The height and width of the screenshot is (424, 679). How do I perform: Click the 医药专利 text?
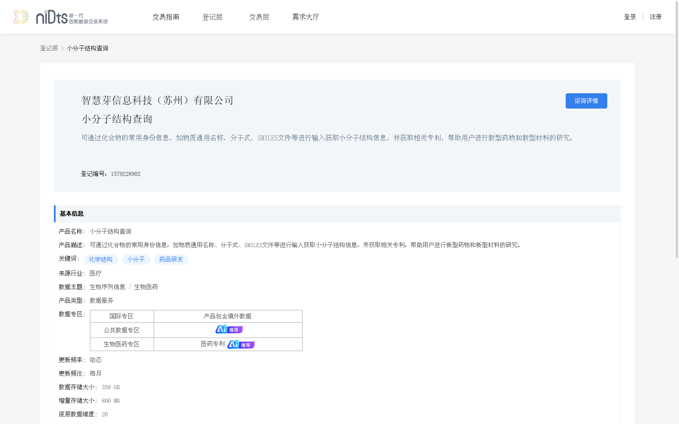tap(213, 344)
